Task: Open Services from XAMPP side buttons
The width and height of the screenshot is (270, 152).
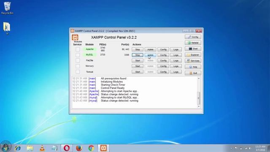Action: pos(193,61)
